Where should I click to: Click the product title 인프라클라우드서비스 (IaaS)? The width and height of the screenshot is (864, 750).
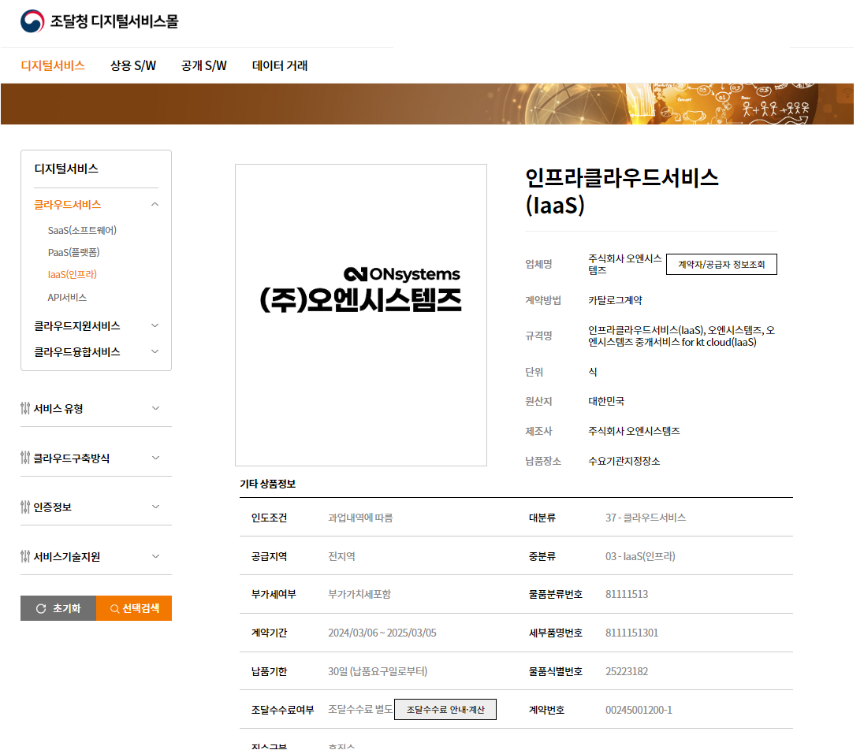622,191
